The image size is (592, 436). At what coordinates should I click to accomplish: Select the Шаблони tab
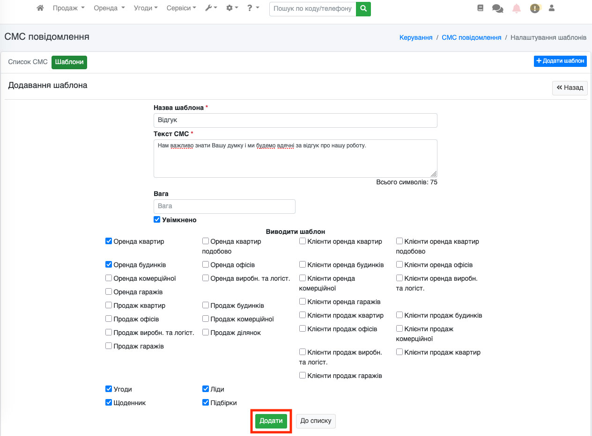coord(69,62)
